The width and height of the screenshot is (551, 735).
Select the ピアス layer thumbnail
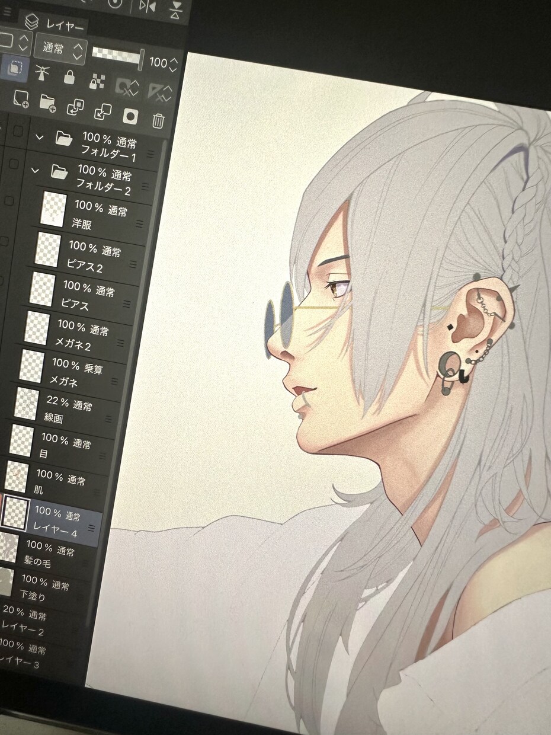click(x=42, y=289)
